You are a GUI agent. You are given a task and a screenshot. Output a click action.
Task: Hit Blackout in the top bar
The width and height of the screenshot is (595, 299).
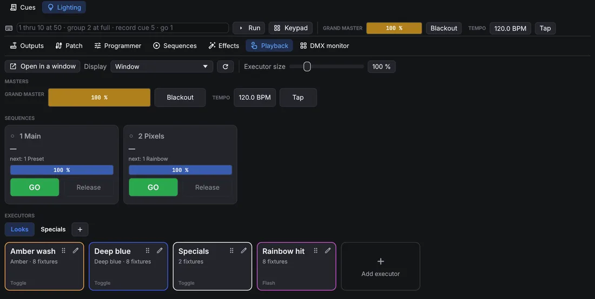click(x=444, y=28)
